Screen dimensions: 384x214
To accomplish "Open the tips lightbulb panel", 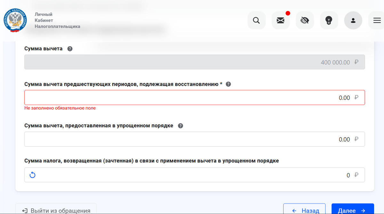I will [329, 20].
